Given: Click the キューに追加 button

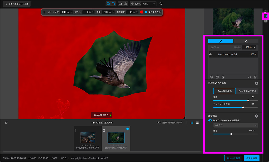Looking at the screenshot, I should pyautogui.click(x=233, y=158).
